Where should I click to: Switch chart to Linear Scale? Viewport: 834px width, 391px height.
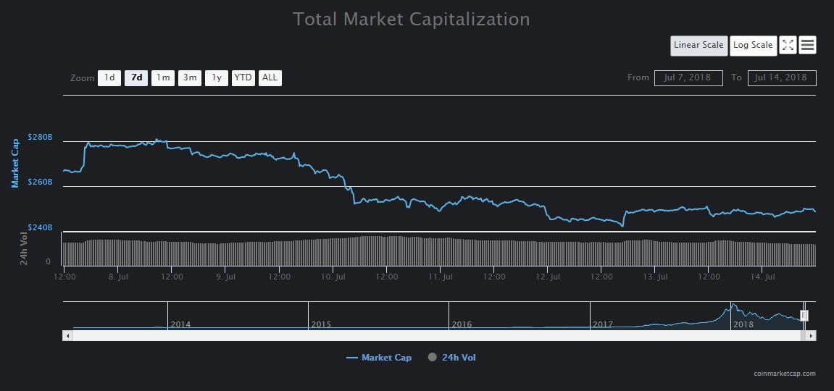point(699,45)
